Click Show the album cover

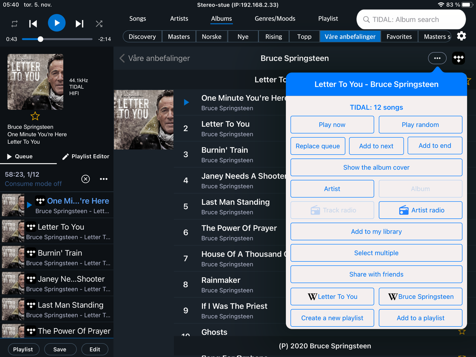pos(376,167)
